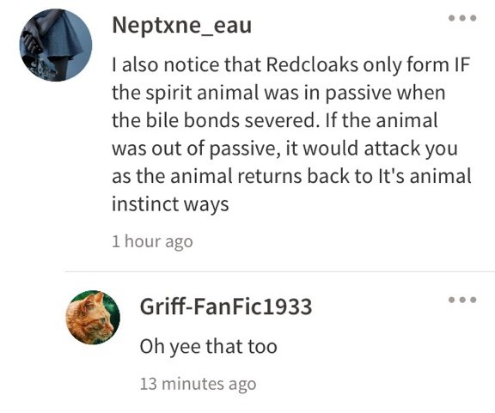Open Griff-FanFic1933's cat avatar
The image size is (495, 413).
click(x=93, y=318)
